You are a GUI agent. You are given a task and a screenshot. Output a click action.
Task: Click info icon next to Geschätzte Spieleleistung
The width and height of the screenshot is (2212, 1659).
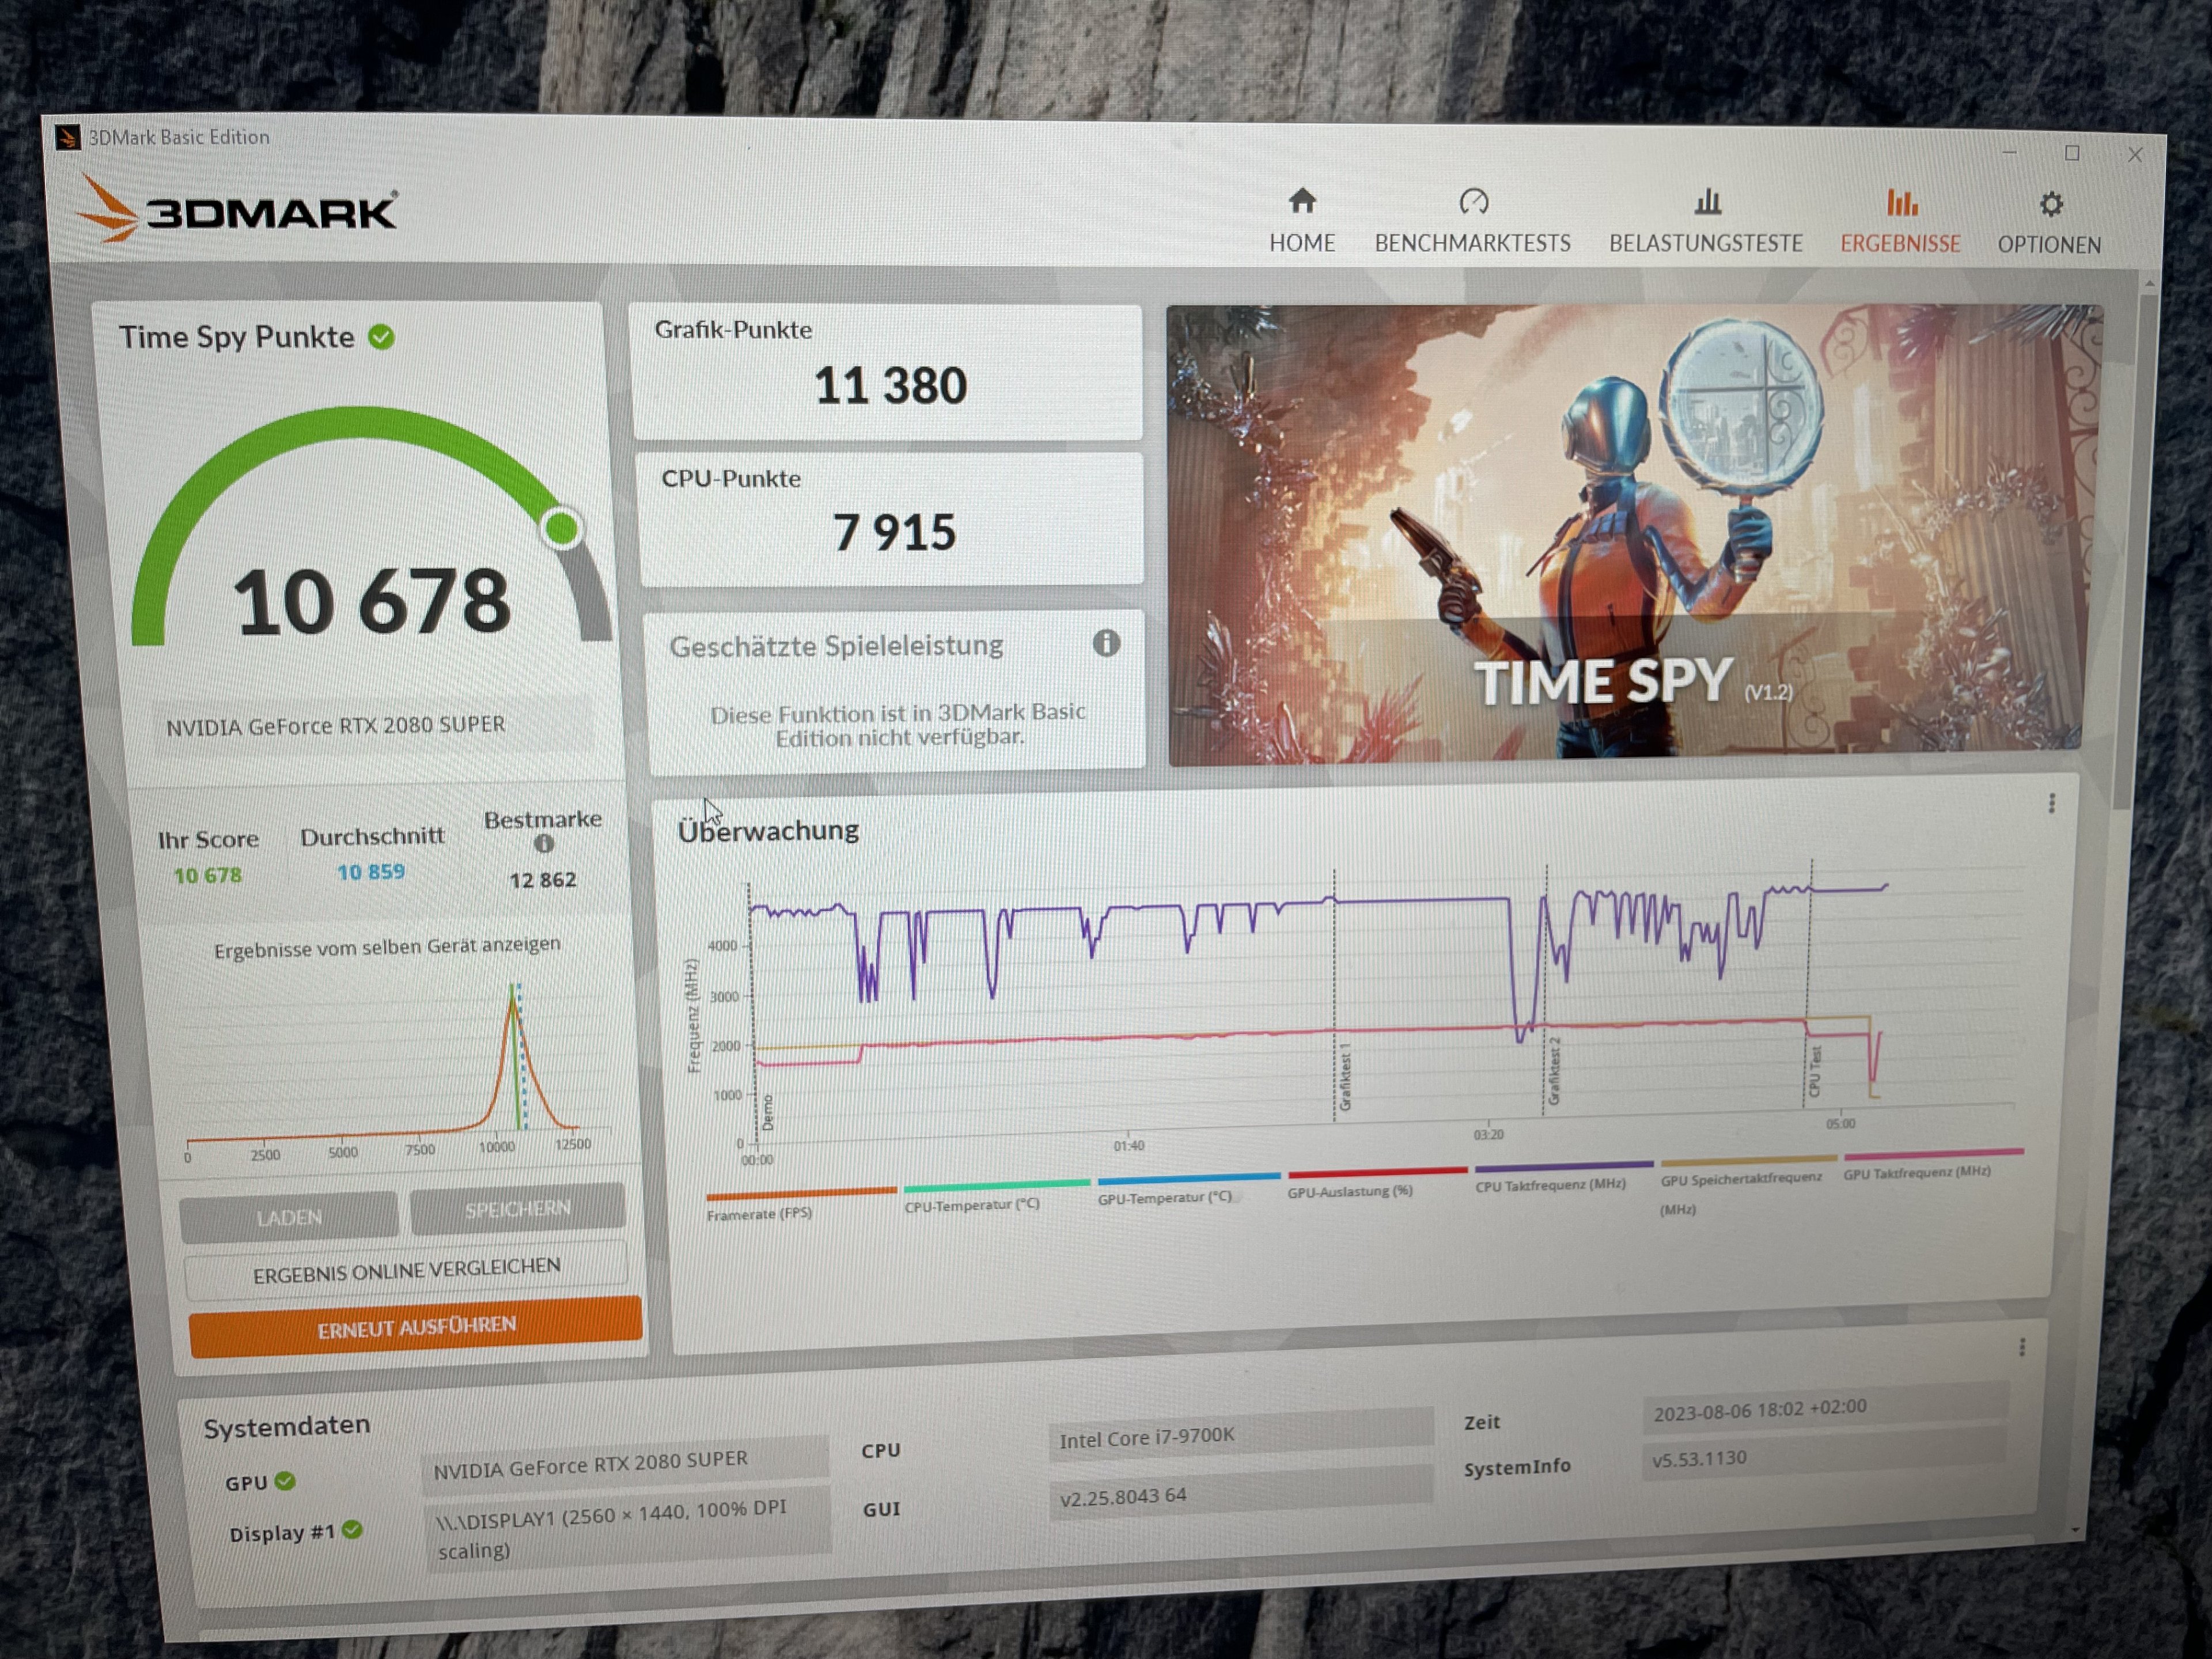(x=1105, y=643)
